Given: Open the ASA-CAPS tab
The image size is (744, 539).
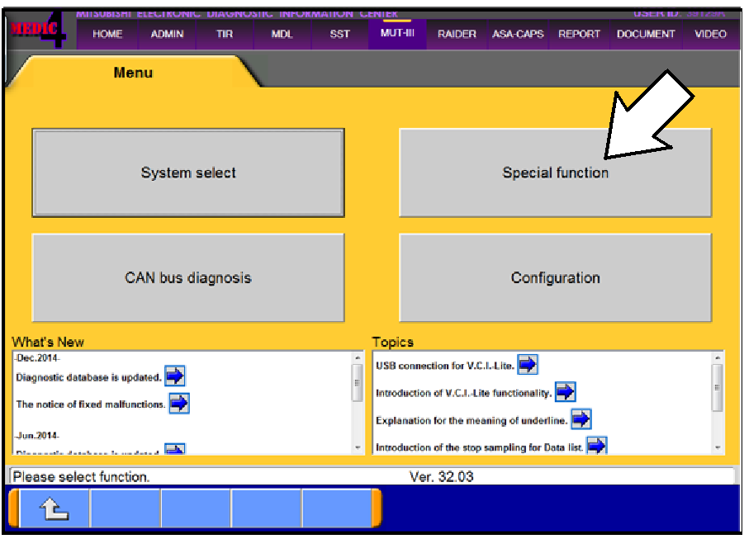Looking at the screenshot, I should (x=518, y=35).
